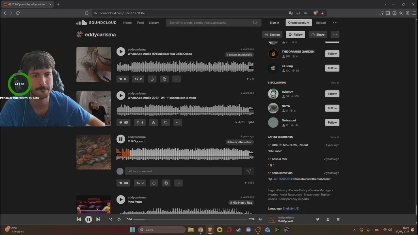Repost Poli Opposti with 9 reposts
Viewport: 418px width, 235px height.
click(140, 183)
